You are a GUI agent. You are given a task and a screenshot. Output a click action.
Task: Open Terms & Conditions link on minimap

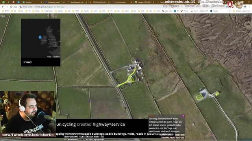(x=54, y=57)
